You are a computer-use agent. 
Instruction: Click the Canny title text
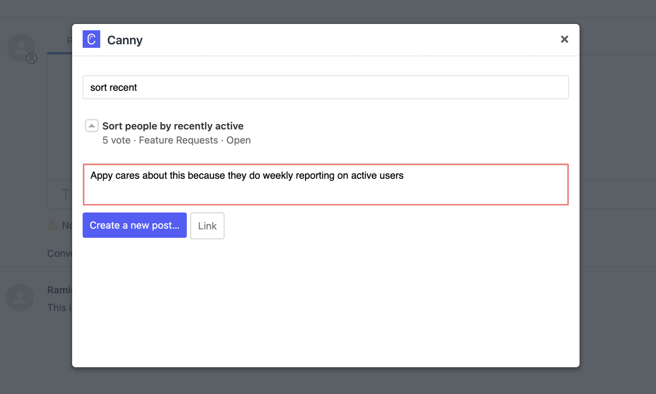[125, 40]
